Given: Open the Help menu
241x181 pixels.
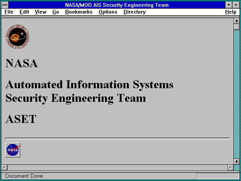Looking at the screenshot, I should tap(231, 12).
